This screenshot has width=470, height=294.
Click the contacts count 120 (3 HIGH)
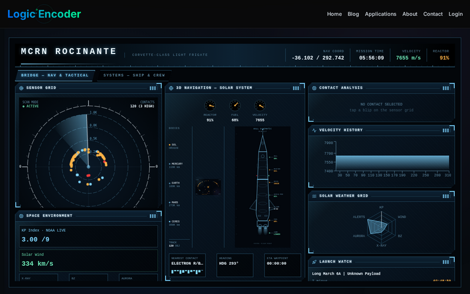(x=142, y=106)
